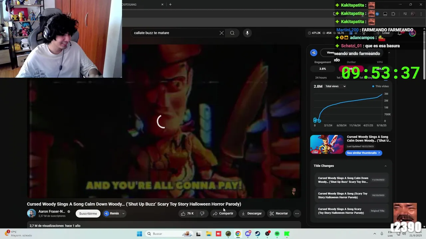The image size is (426, 239).
Task: Click the volume speaker tray icon
Action: [x=404, y=234]
